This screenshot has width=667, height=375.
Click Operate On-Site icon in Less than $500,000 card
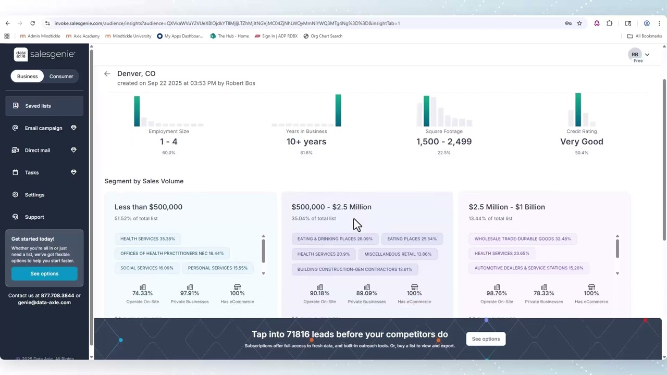click(x=143, y=287)
